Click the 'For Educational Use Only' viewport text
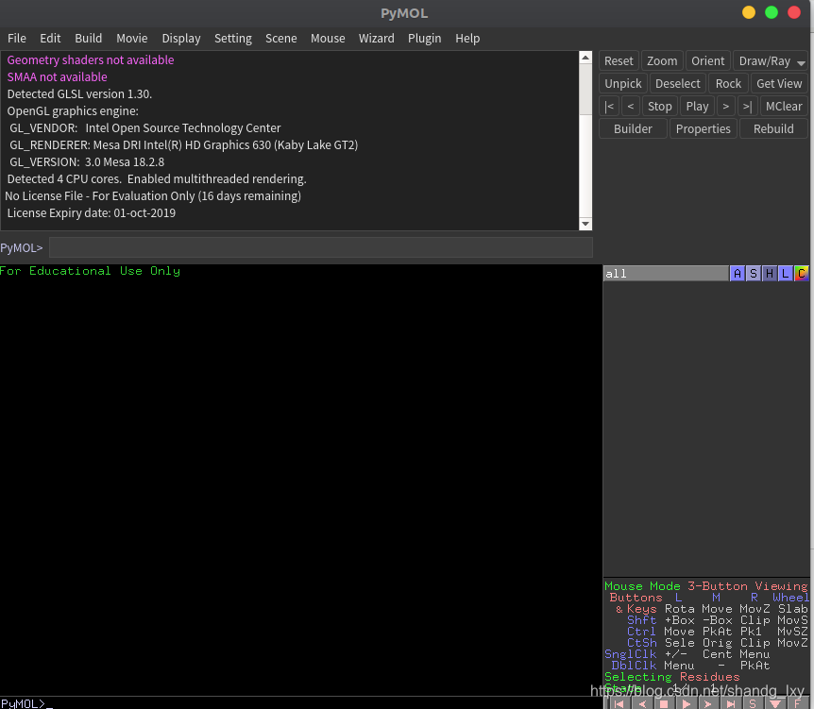The image size is (814, 709). point(90,271)
